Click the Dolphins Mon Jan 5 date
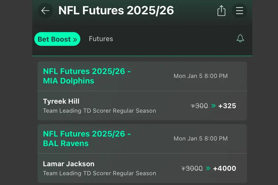Image resolution: width=278 pixels, height=185 pixels. click(x=201, y=76)
